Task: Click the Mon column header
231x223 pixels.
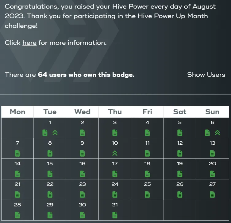Action: point(17,112)
